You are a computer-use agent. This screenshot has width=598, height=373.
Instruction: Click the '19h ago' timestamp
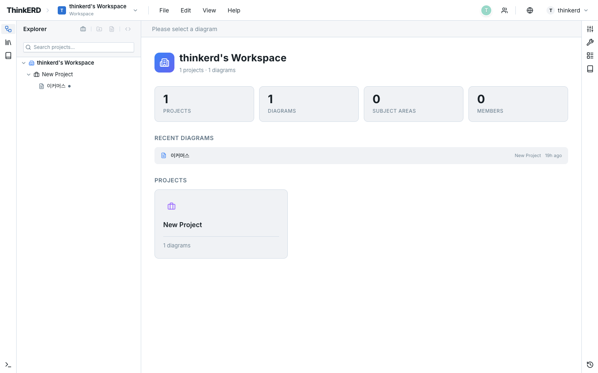point(554,156)
